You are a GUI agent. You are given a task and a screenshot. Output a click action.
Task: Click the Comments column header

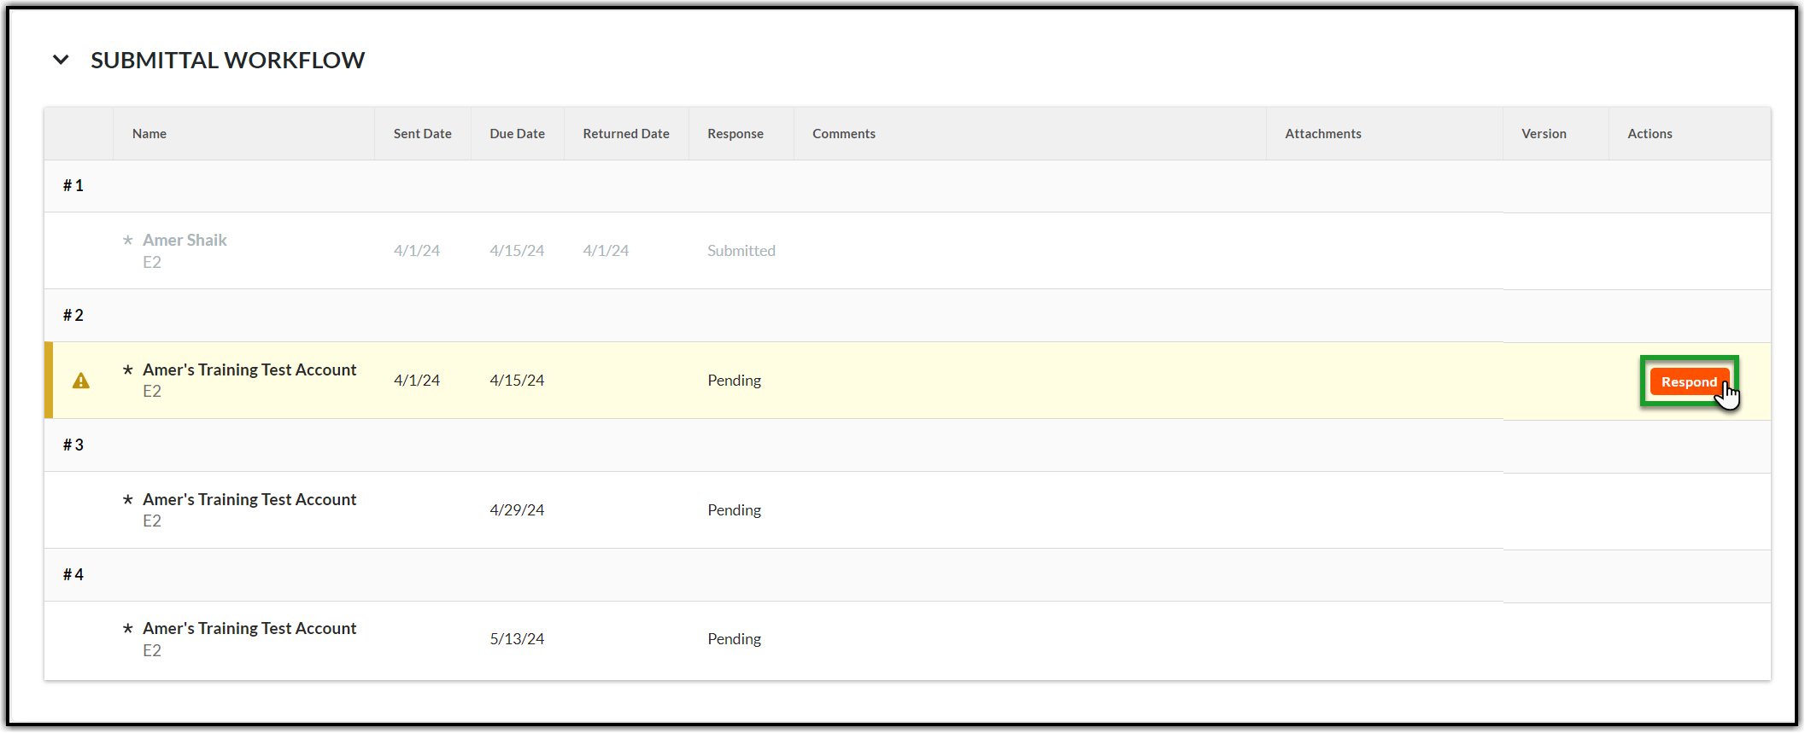[843, 134]
